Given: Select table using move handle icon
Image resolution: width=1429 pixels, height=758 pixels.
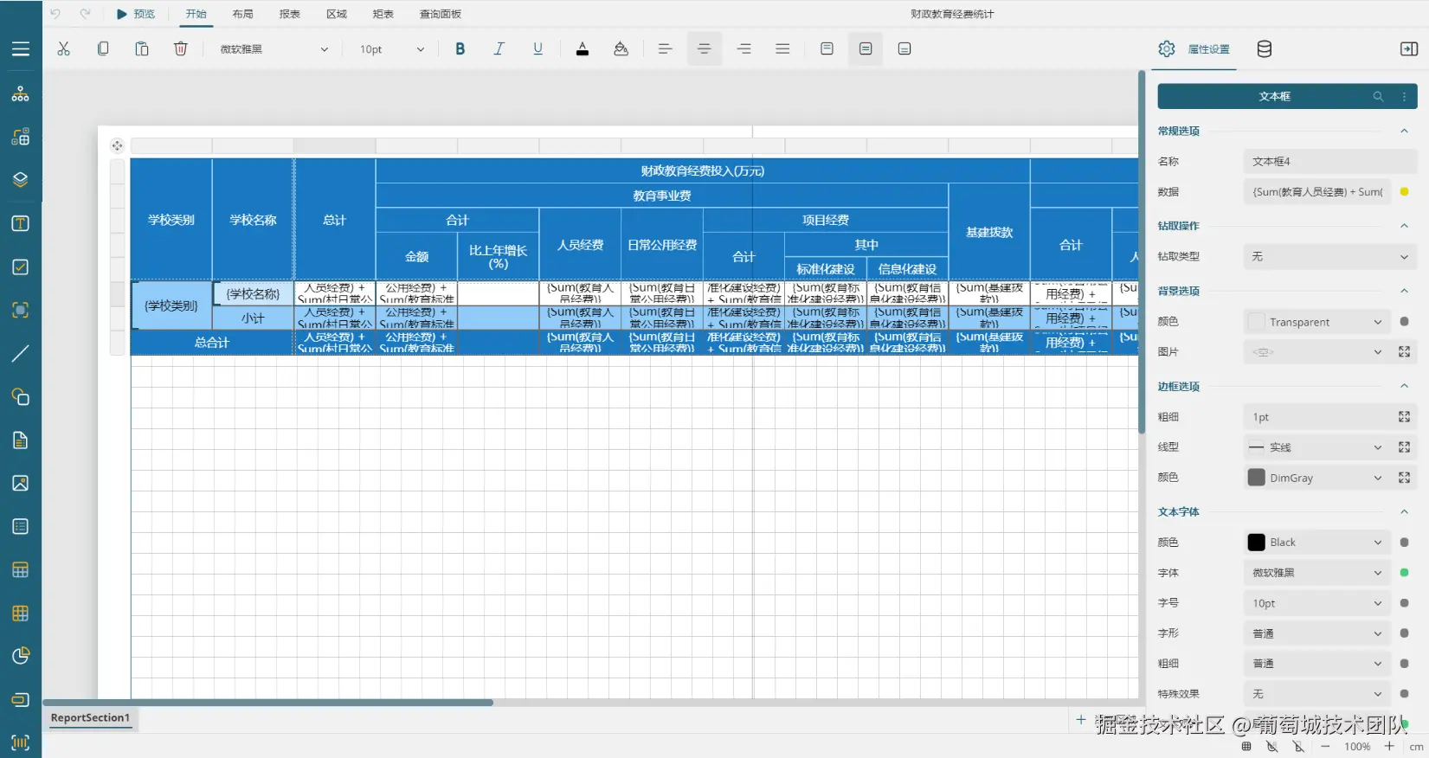Looking at the screenshot, I should pyautogui.click(x=118, y=145).
